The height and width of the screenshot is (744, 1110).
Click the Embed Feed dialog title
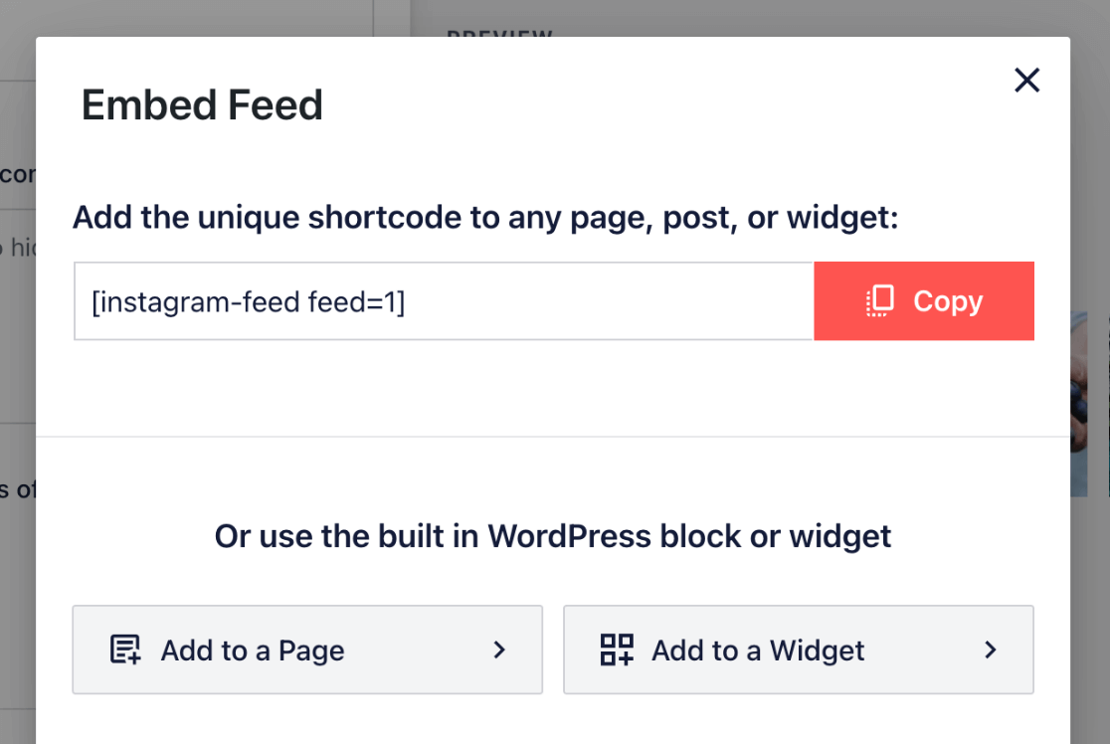point(203,105)
